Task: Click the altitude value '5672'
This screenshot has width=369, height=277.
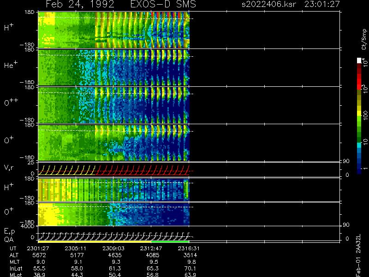Action: click(x=40, y=255)
